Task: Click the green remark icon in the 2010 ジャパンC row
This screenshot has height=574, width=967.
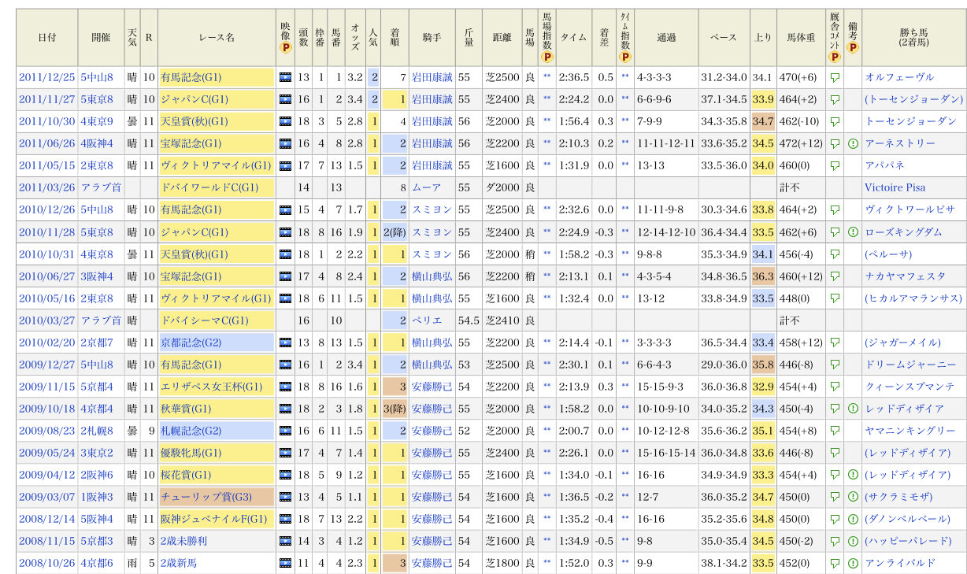Action: (853, 232)
